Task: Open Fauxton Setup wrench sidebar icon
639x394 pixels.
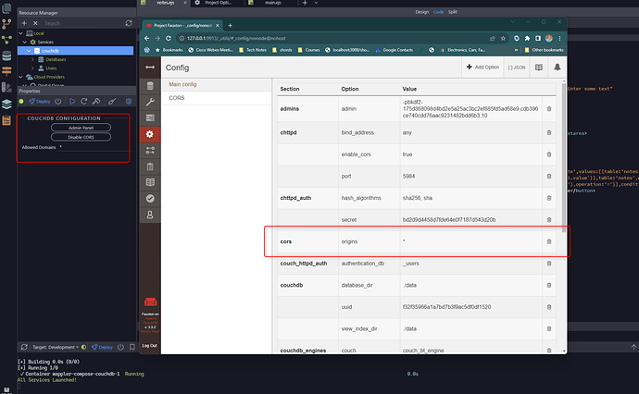Action: 150,102
